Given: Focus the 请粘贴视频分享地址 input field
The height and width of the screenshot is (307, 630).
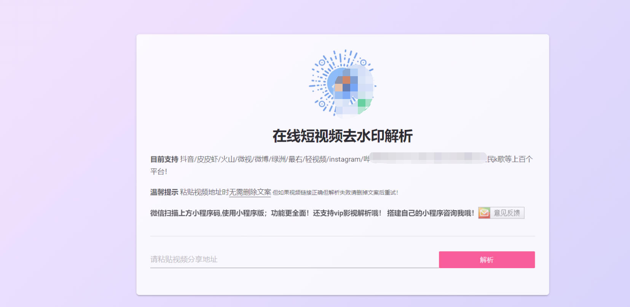Looking at the screenshot, I should [294, 259].
